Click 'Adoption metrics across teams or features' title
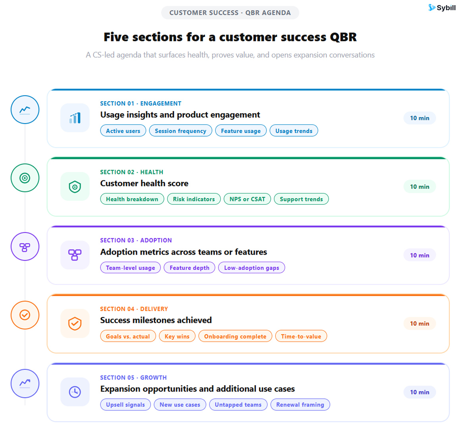Image resolution: width=463 pixels, height=429 pixels. [183, 252]
